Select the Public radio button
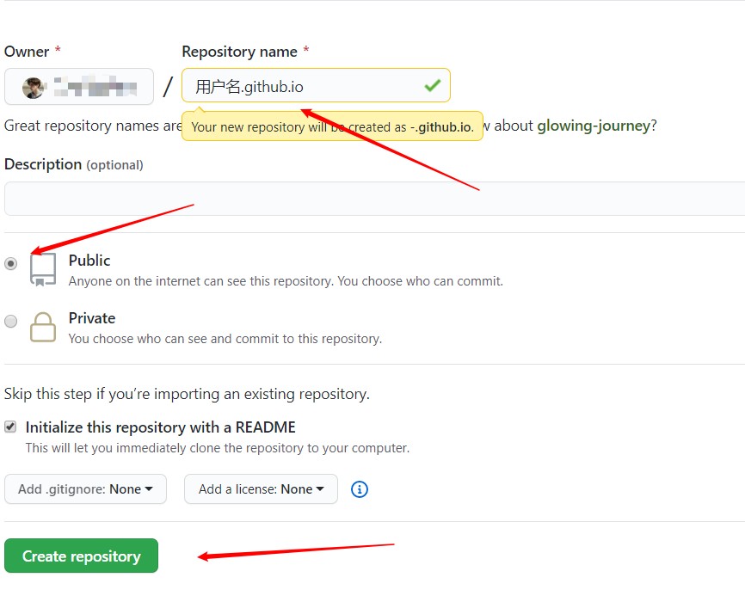The width and height of the screenshot is (745, 602). 11,263
